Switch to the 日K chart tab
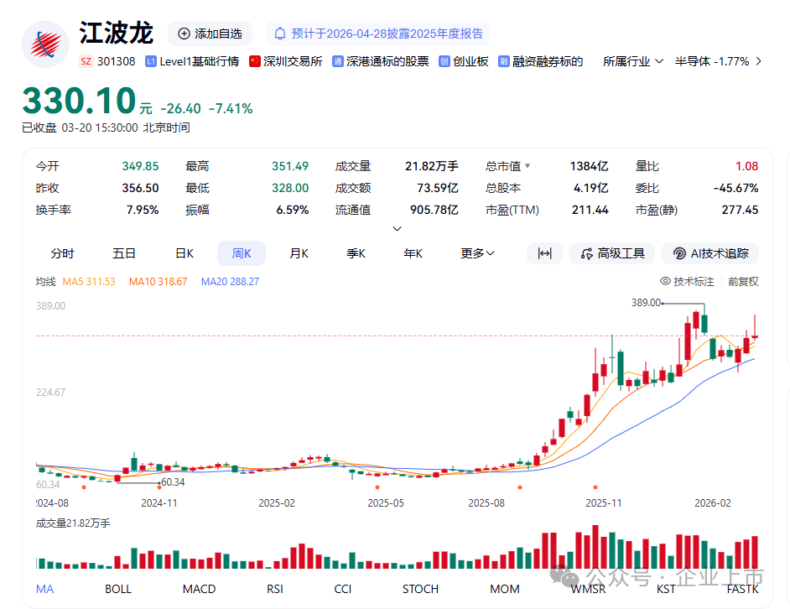 [185, 253]
